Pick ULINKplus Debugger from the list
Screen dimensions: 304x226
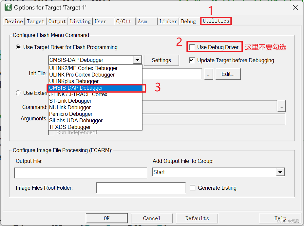74,81
